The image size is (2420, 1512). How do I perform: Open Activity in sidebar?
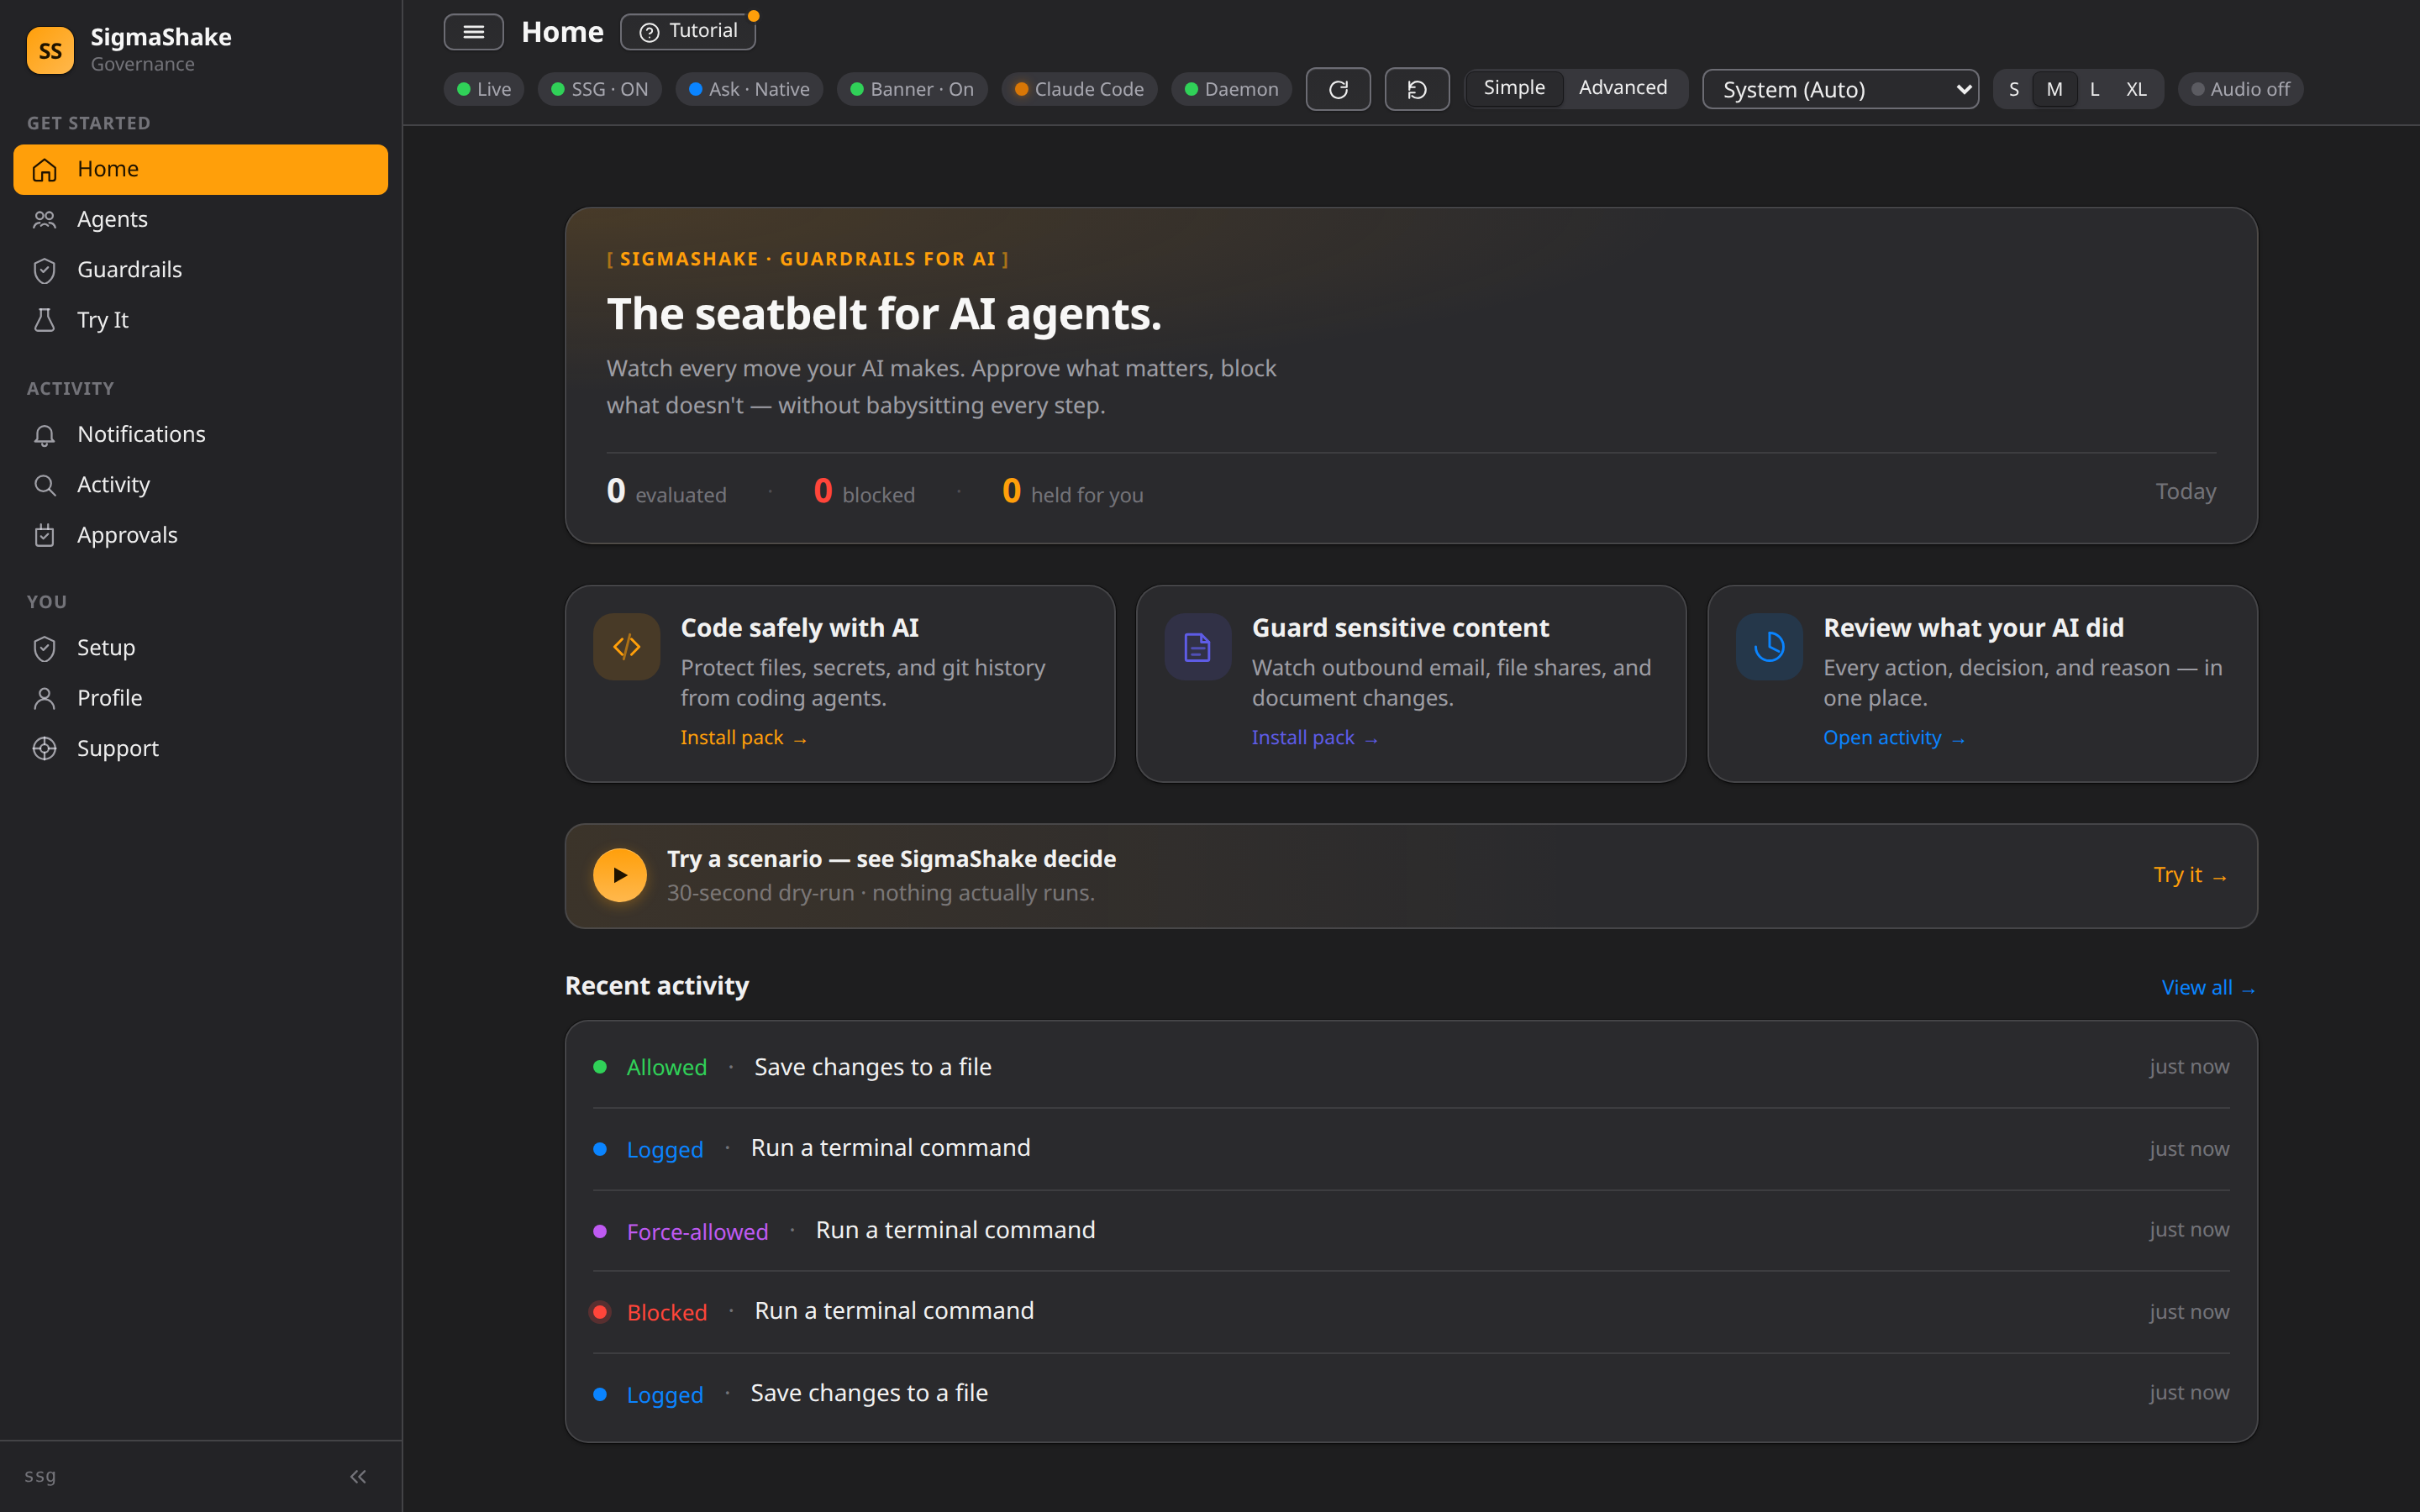[x=200, y=485]
